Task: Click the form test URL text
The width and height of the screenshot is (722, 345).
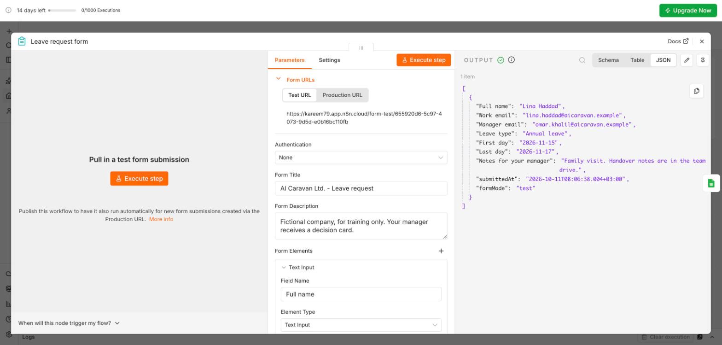Action: click(364, 118)
